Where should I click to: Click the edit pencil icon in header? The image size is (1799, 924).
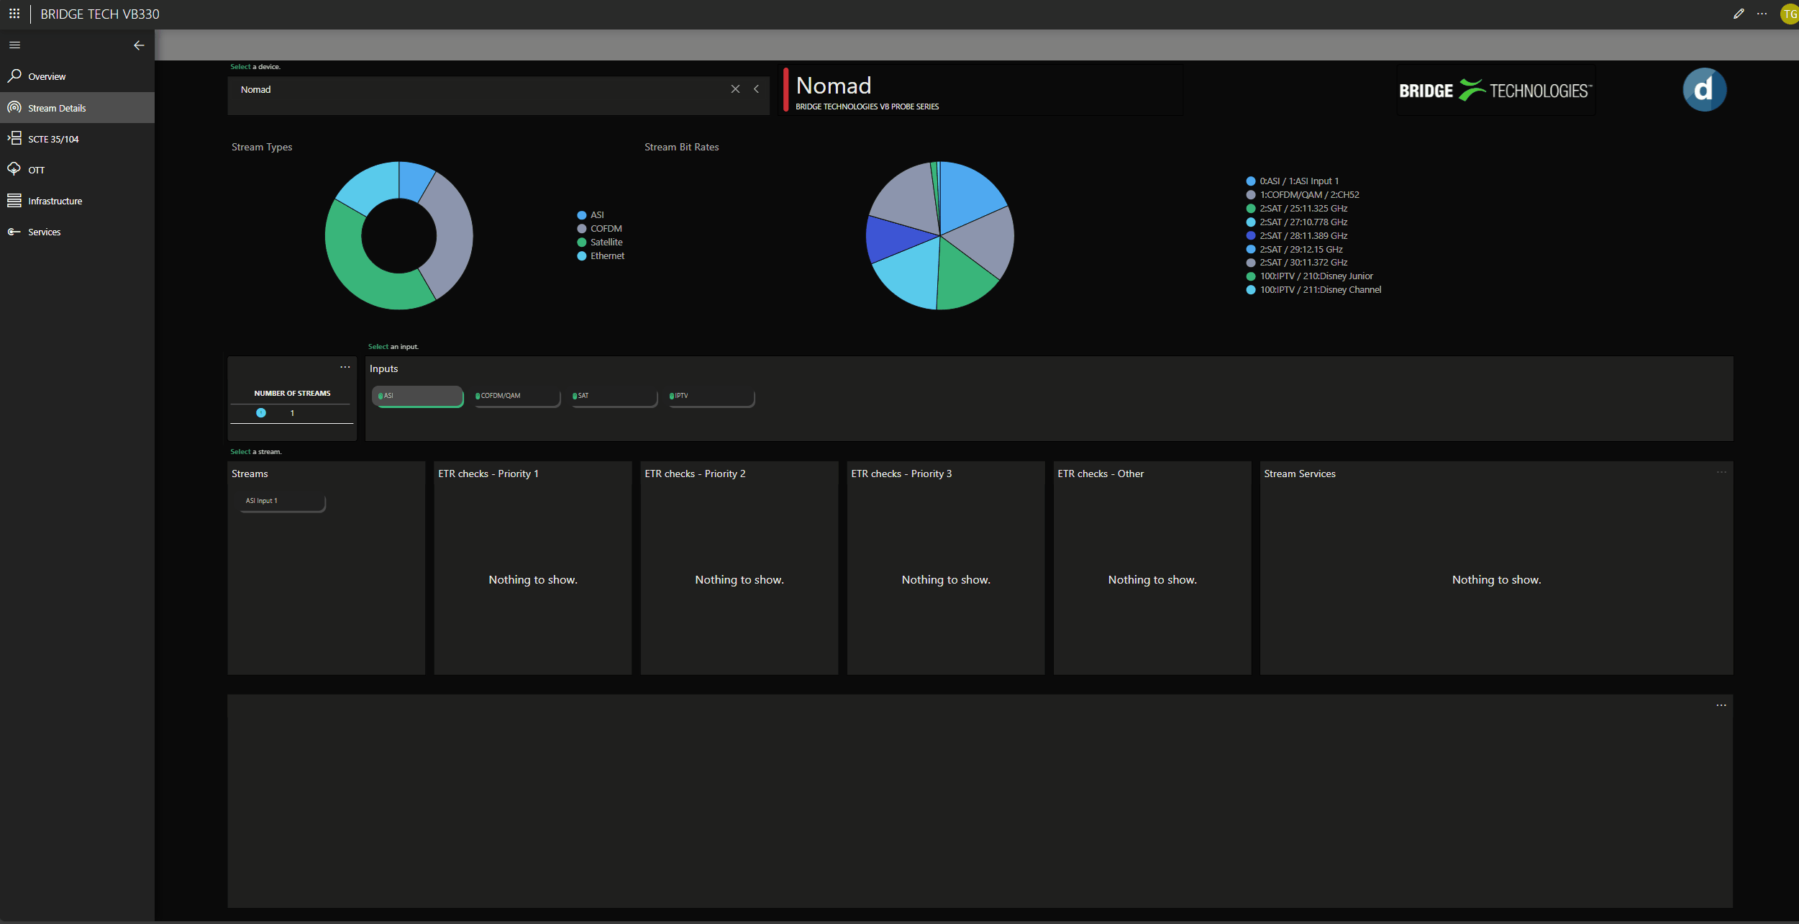pos(1739,14)
